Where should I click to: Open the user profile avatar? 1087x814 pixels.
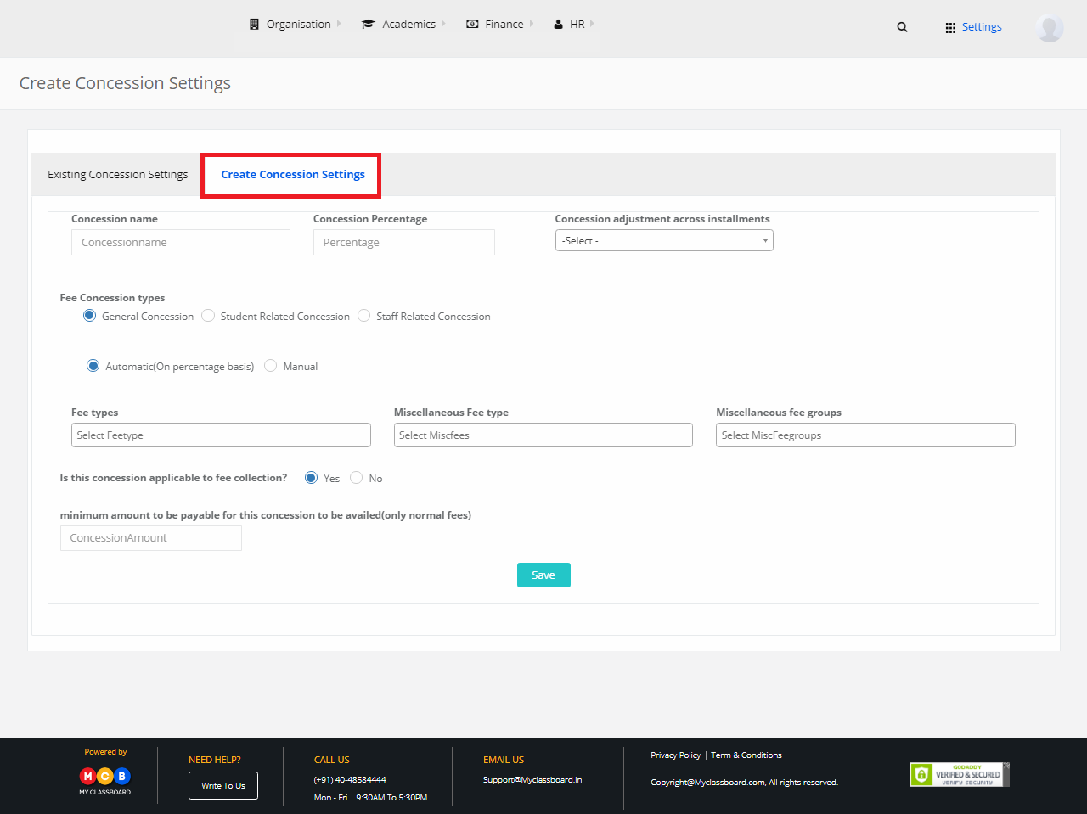pyautogui.click(x=1050, y=28)
